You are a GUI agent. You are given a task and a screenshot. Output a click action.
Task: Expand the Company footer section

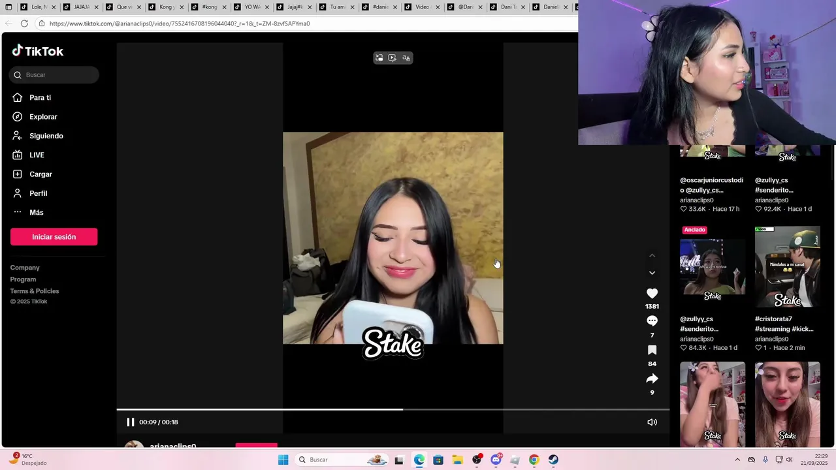pyautogui.click(x=25, y=268)
